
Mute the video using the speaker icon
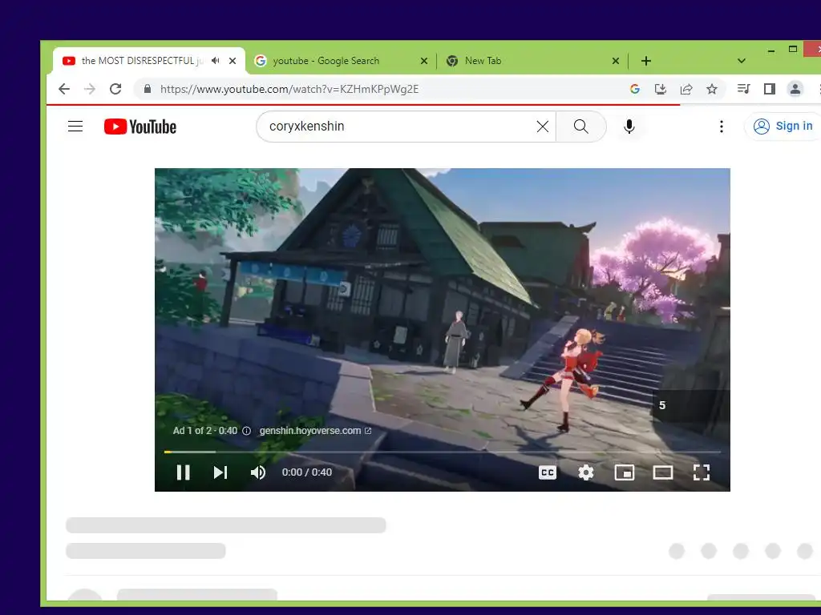point(257,472)
